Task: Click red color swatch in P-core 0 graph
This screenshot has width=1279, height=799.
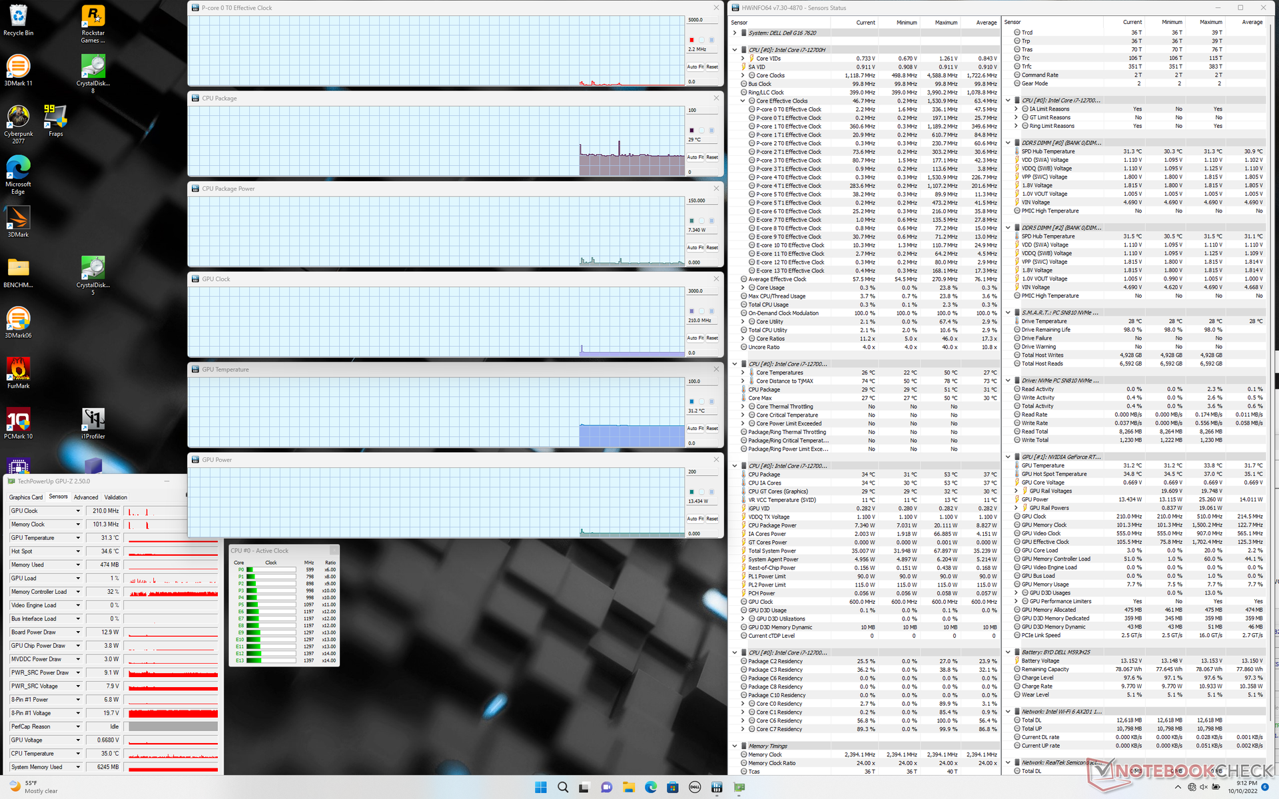Action: pyautogui.click(x=691, y=40)
